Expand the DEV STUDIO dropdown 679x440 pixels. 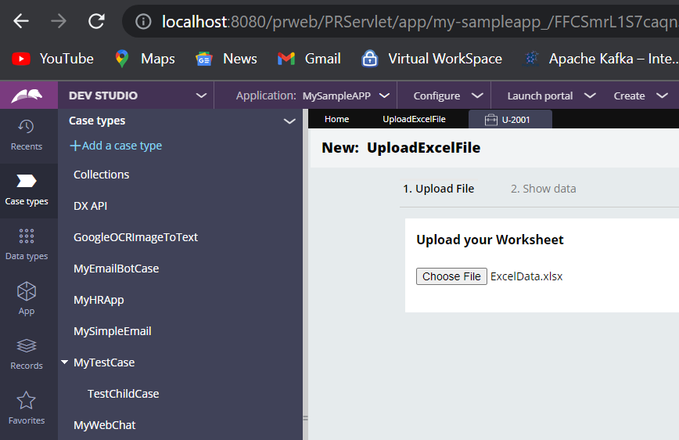click(201, 96)
